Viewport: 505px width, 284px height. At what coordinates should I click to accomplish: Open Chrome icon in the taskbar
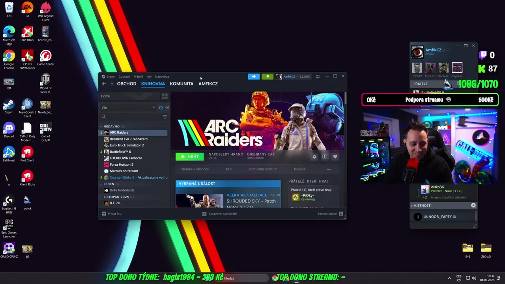click(275, 278)
